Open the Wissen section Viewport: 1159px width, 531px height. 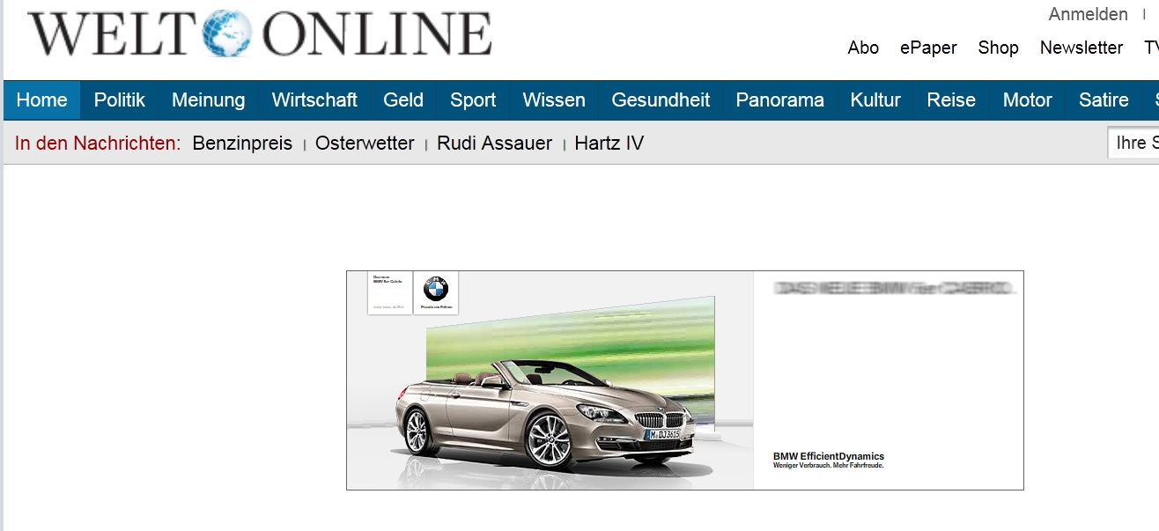(x=554, y=100)
